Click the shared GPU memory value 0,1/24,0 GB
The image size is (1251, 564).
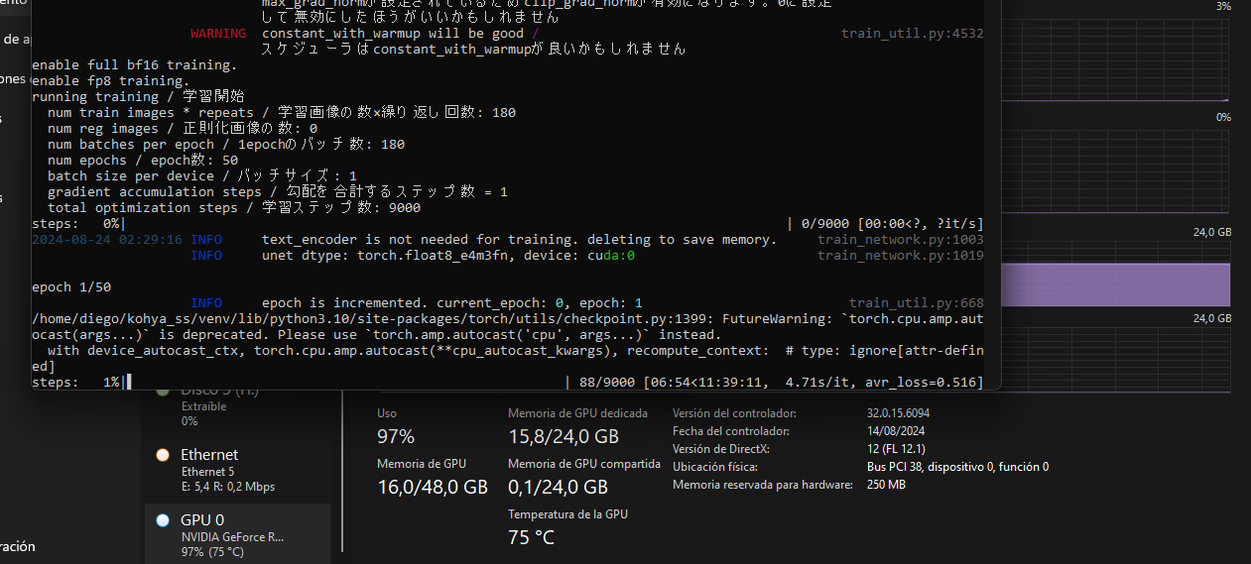[x=558, y=488]
